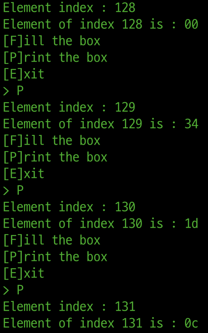
Task: Select the second '[F]ill the box' line
Action: [52, 140]
